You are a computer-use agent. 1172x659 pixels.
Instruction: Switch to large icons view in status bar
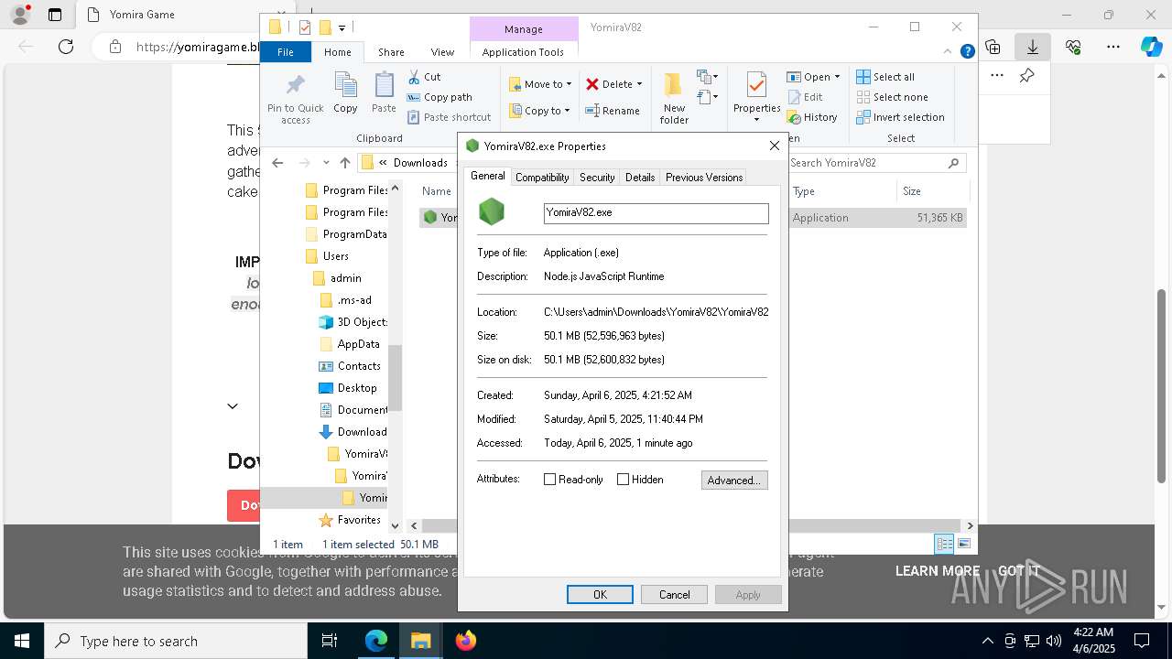tap(963, 544)
